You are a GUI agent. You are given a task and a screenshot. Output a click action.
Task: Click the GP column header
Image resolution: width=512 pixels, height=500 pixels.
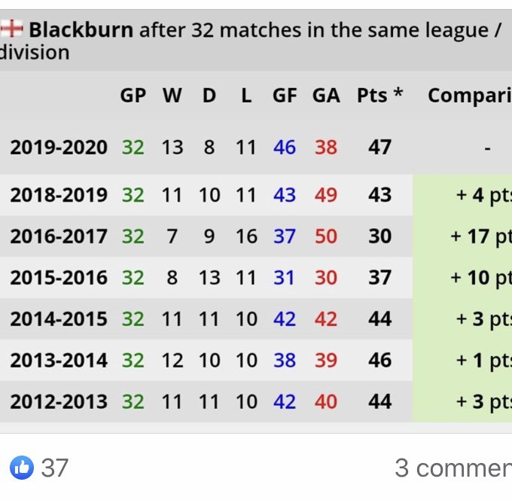(x=133, y=96)
